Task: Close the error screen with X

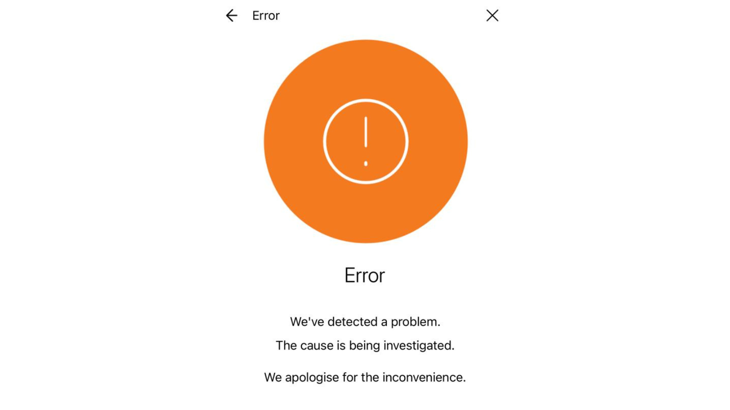Action: 492,15
